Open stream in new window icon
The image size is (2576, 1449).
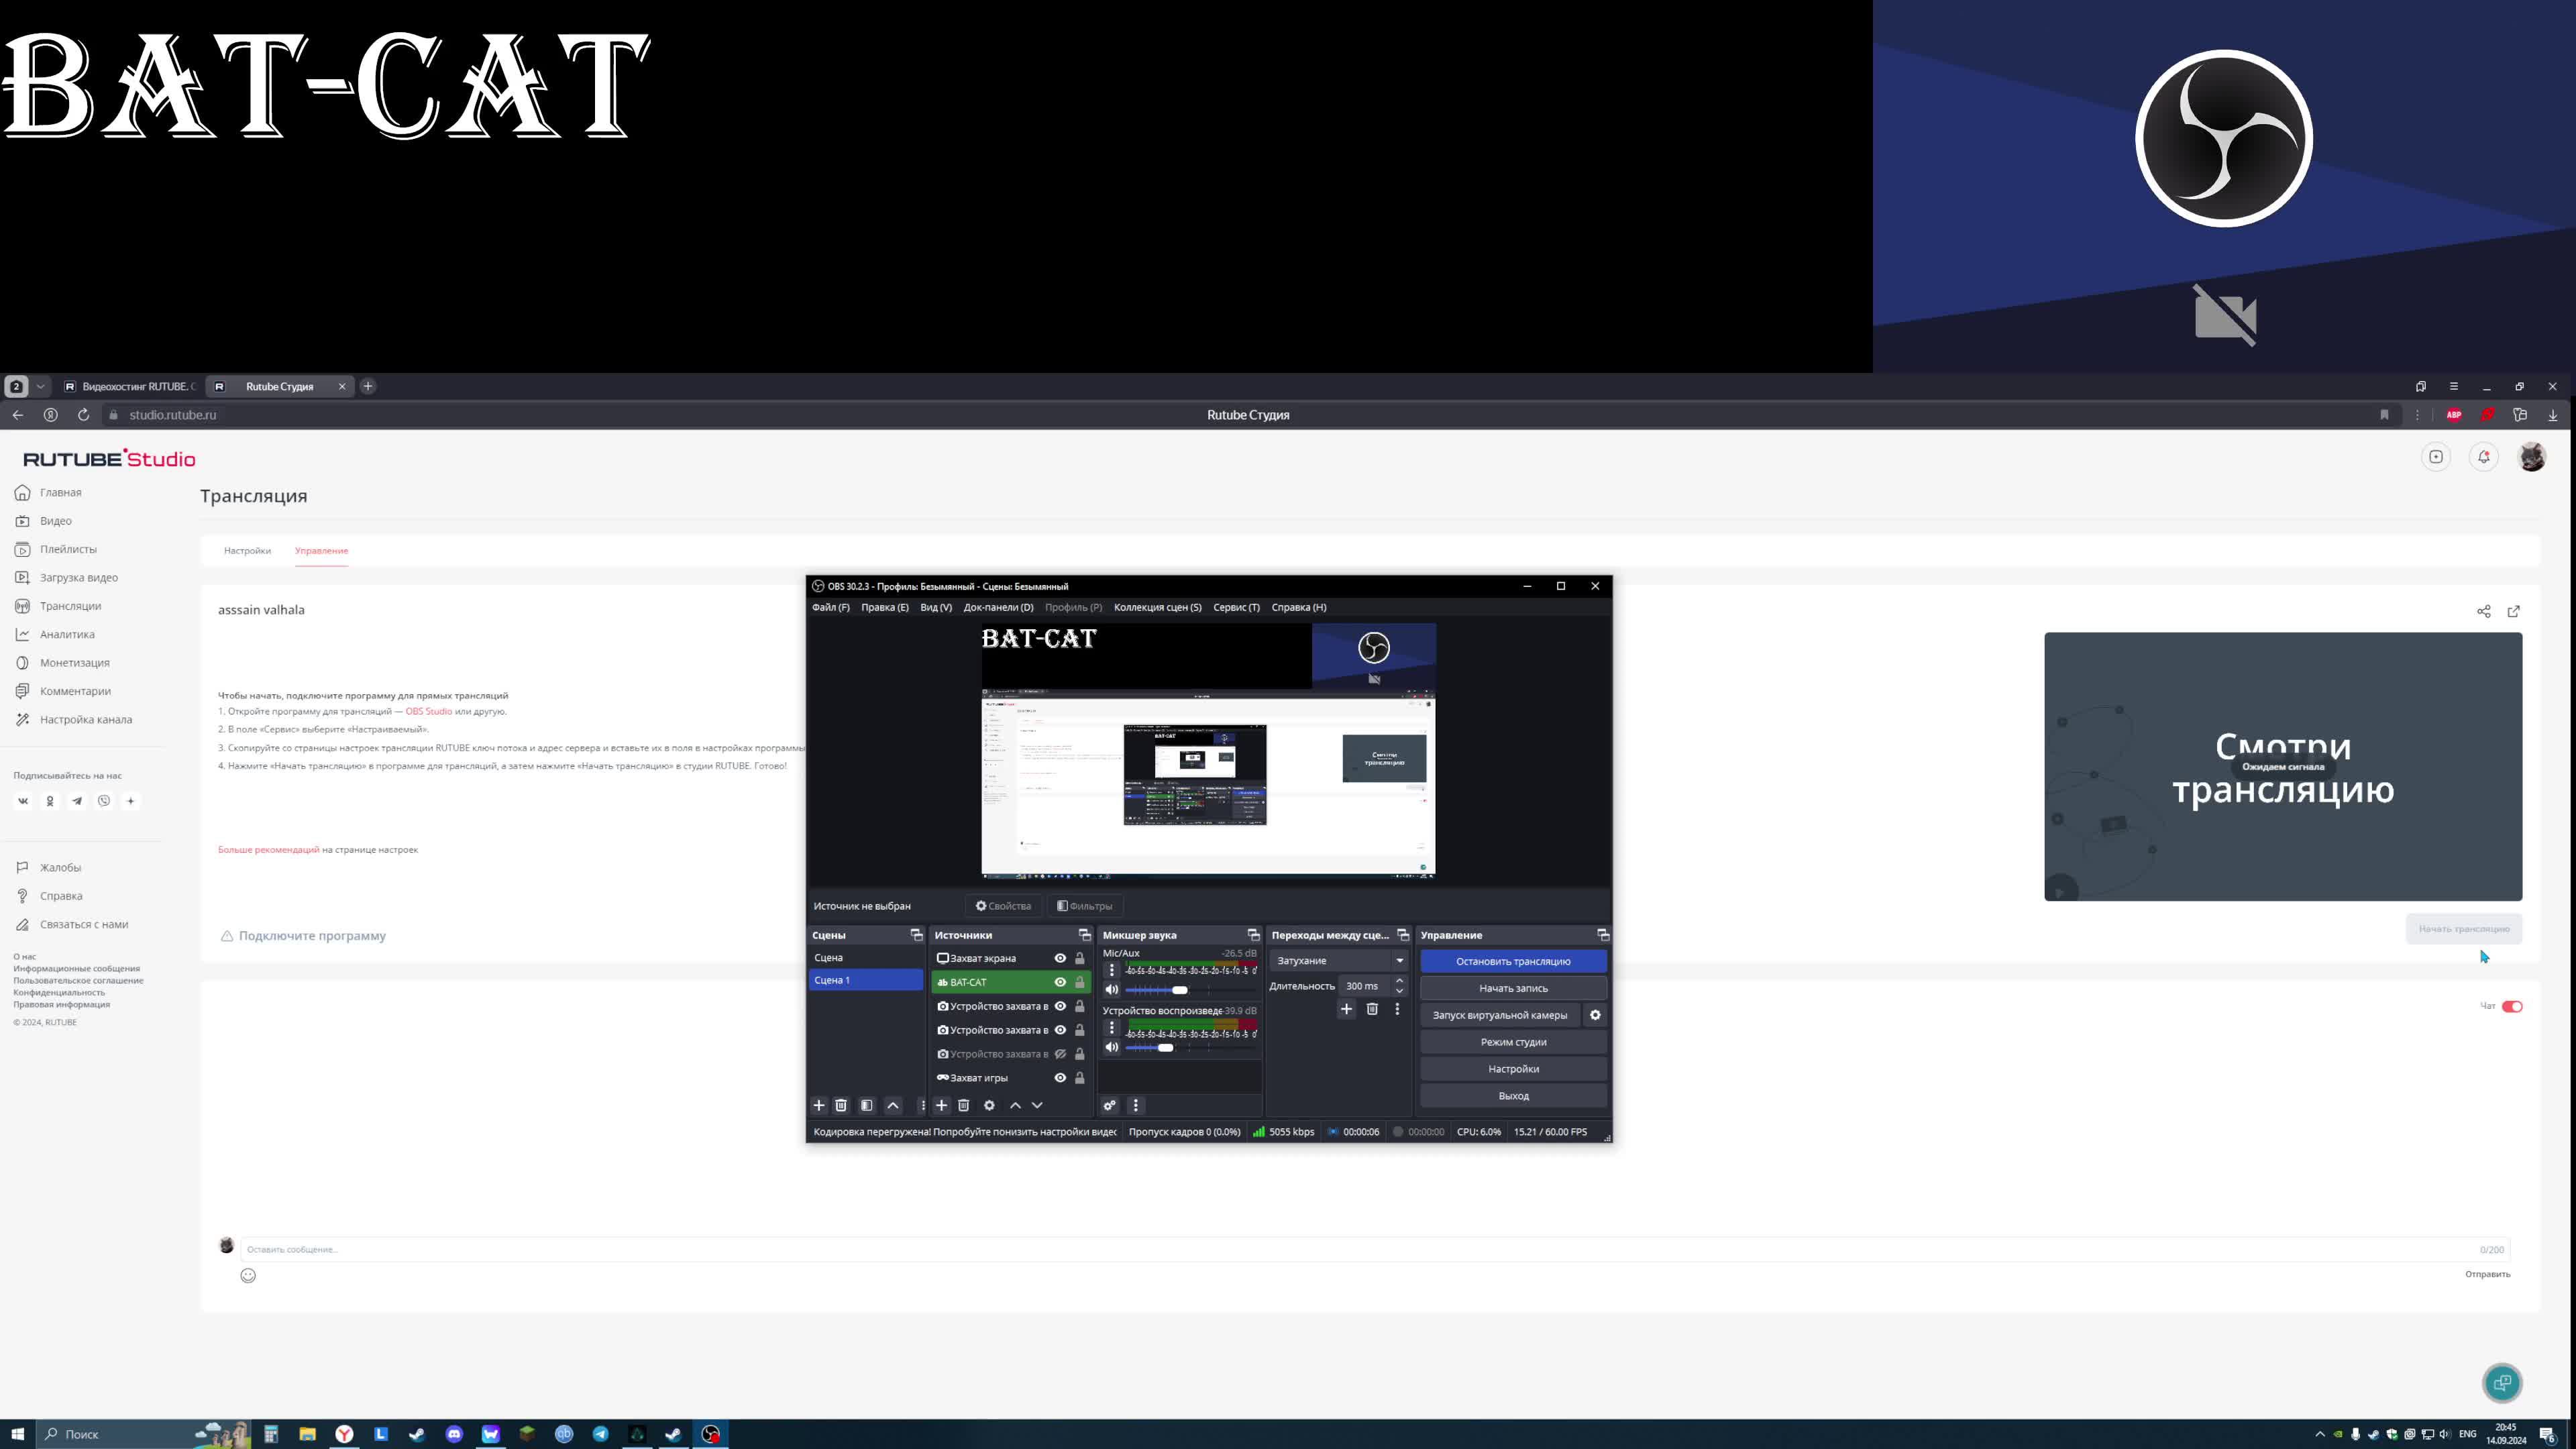coord(2514,611)
